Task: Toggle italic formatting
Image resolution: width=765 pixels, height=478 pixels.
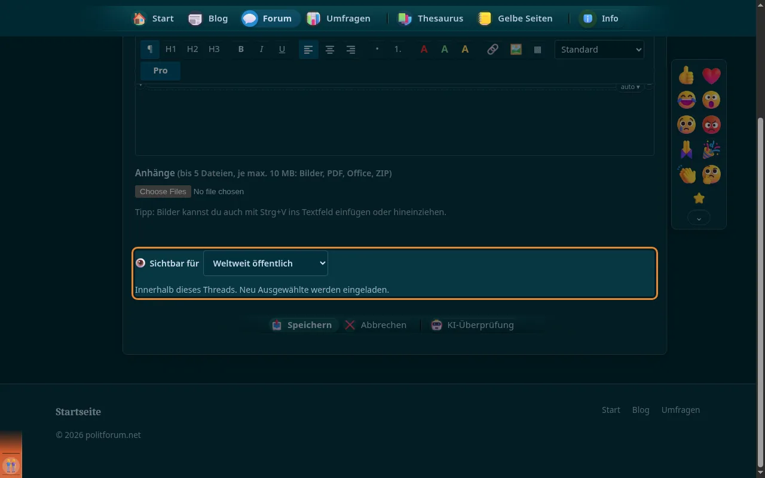Action: (x=261, y=49)
